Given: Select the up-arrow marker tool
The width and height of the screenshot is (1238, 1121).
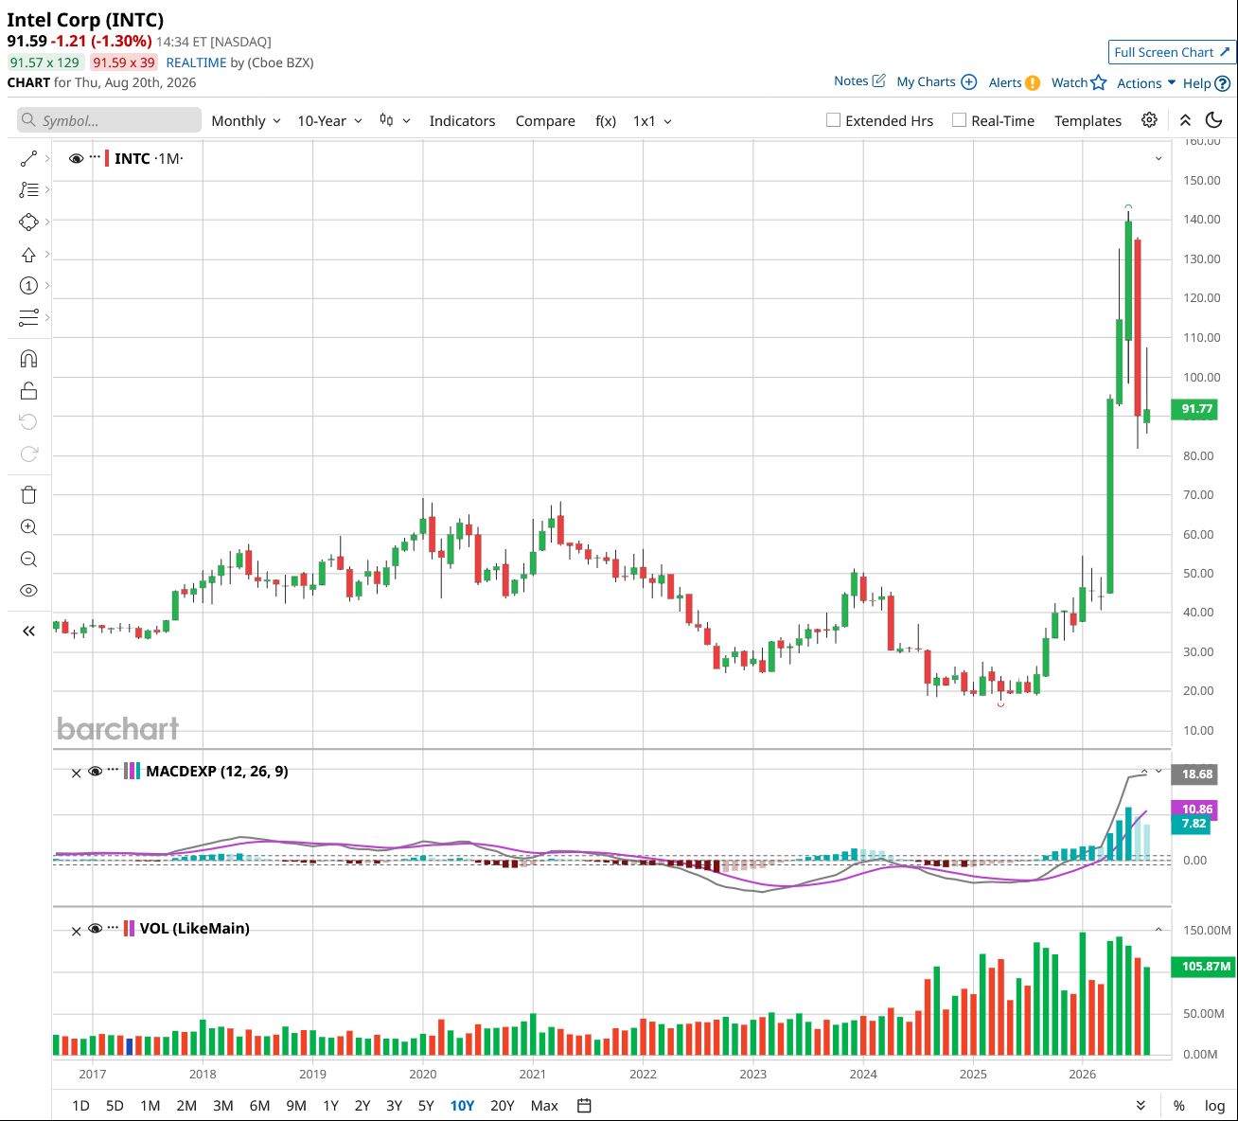Looking at the screenshot, I should [28, 254].
